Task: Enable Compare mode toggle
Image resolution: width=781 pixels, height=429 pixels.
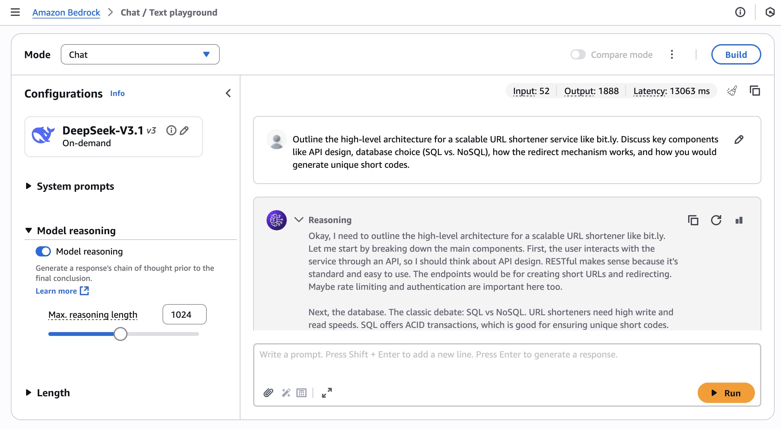Action: click(x=578, y=55)
